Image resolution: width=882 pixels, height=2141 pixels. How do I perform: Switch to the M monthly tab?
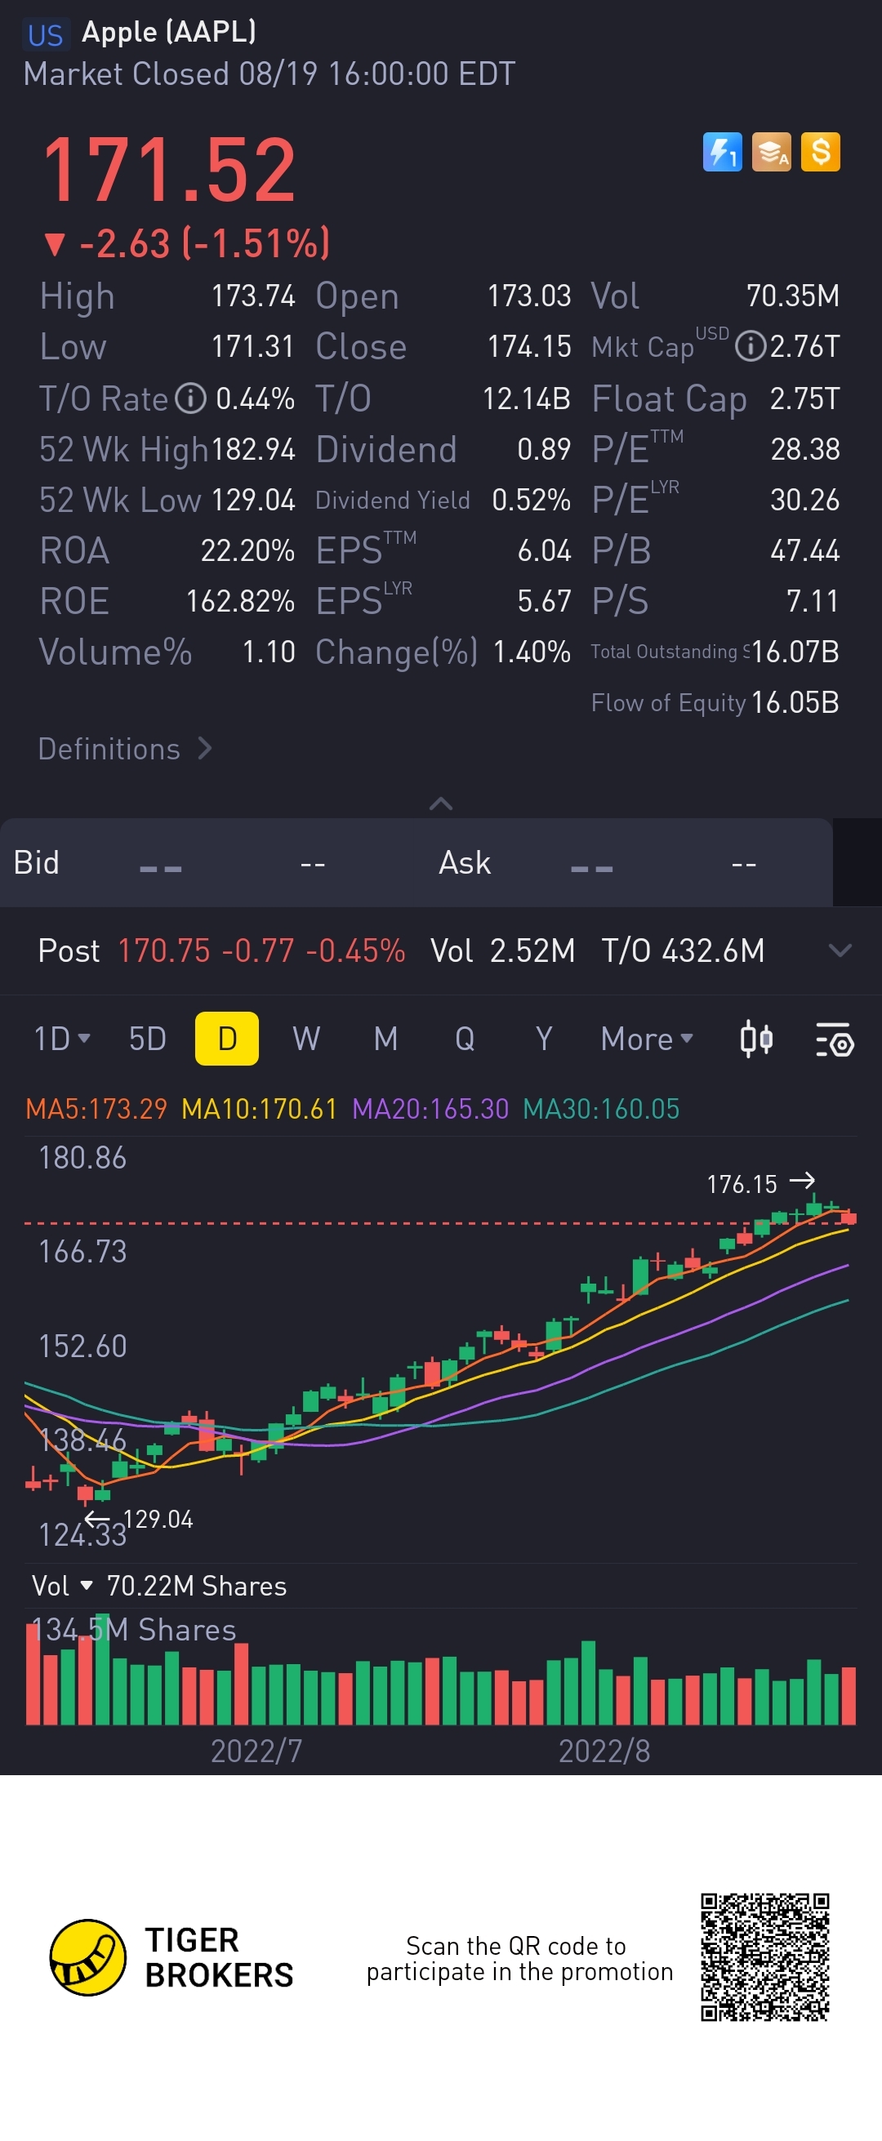tap(385, 1039)
